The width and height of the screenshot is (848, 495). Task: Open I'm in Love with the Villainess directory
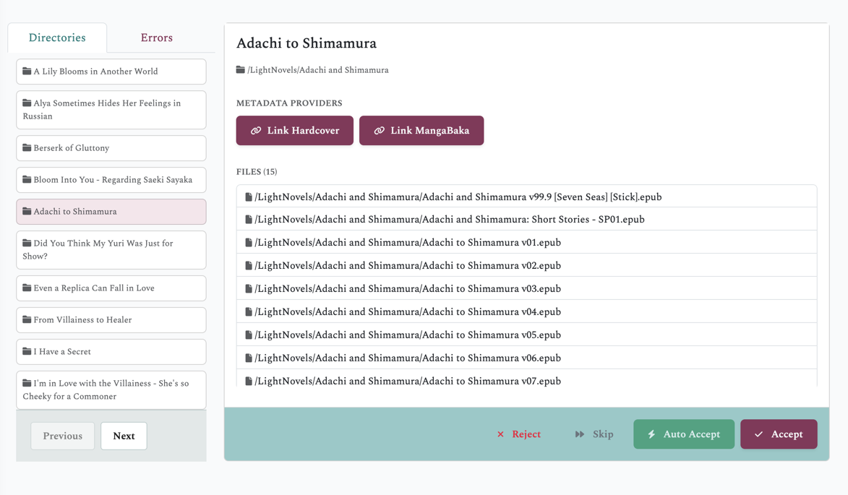[x=111, y=389]
